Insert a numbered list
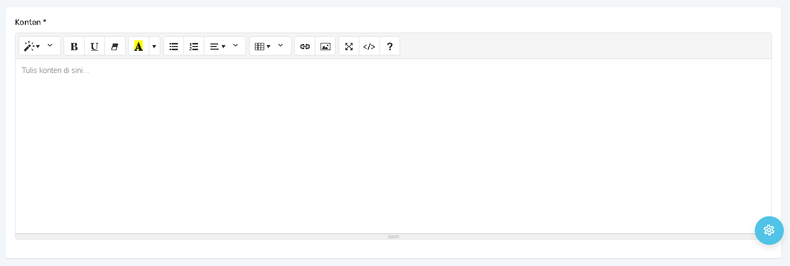Image resolution: width=790 pixels, height=266 pixels. pos(194,46)
